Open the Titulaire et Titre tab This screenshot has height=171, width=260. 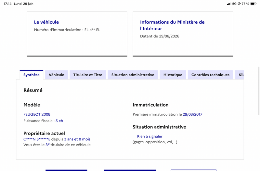click(x=88, y=75)
